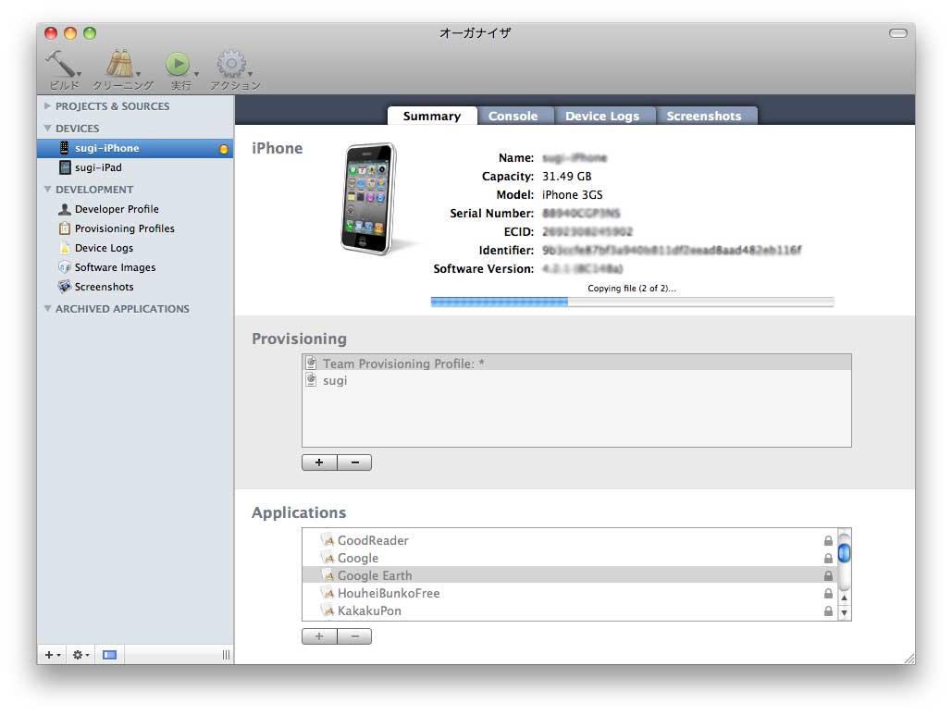The height and width of the screenshot is (715, 952).
Task: Click the Build hammer icon in toolbar
Action: point(60,64)
